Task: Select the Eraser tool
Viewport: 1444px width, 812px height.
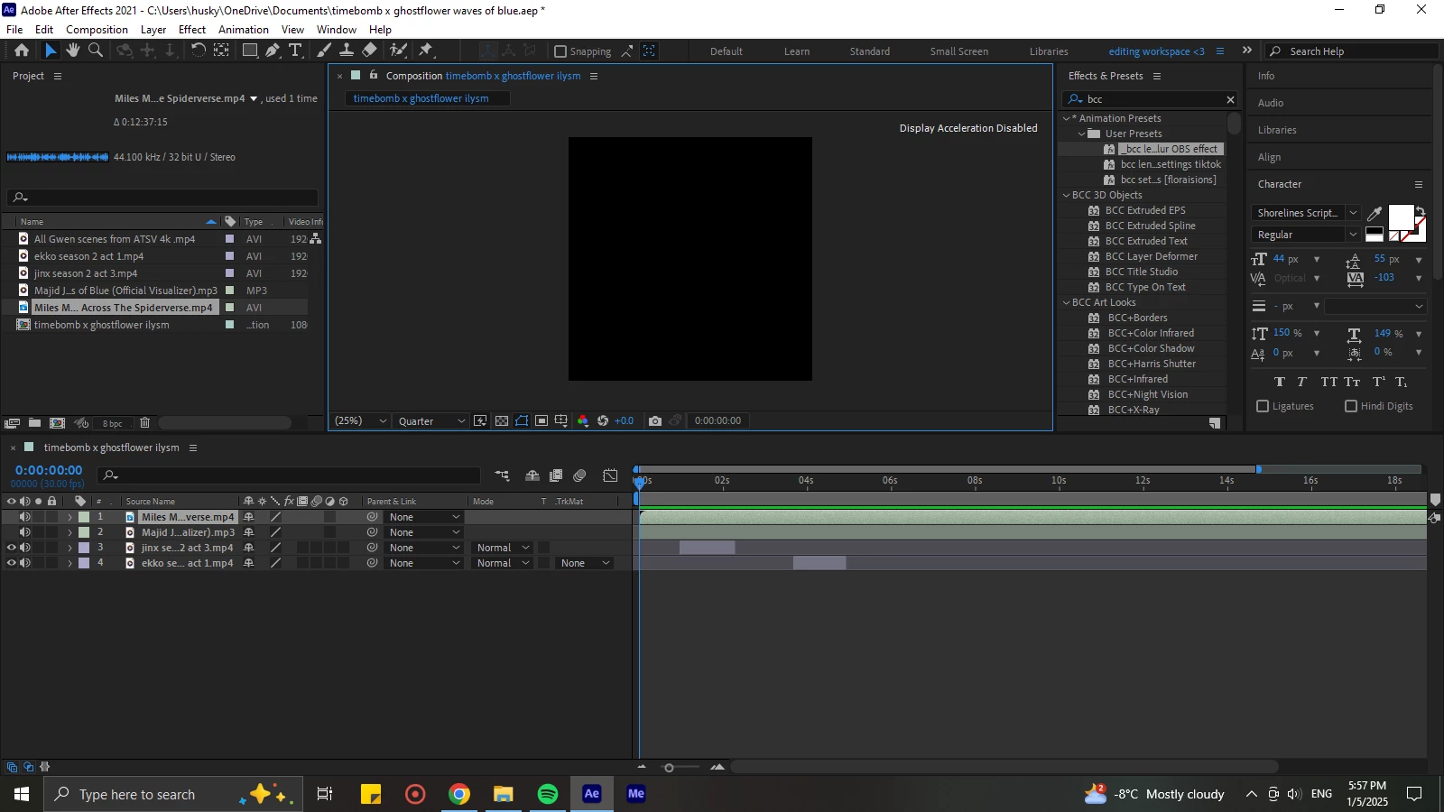Action: [370, 51]
